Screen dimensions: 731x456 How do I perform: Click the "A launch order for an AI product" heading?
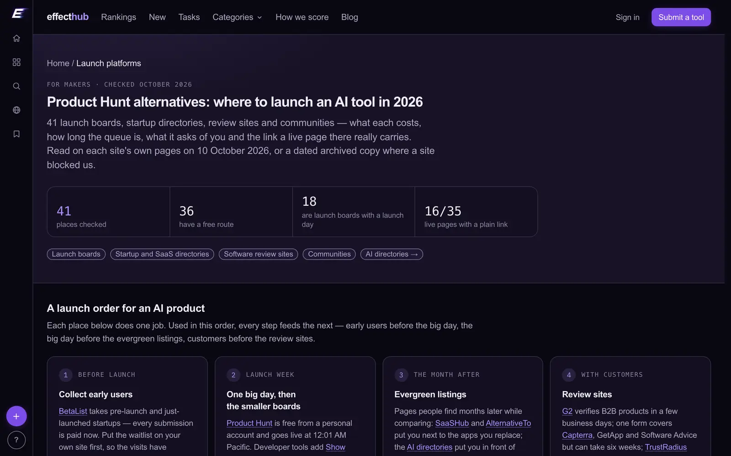(126, 308)
